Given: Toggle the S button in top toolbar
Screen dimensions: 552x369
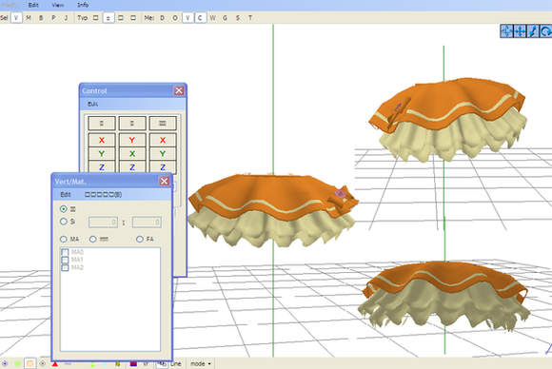Looking at the screenshot, I should (x=238, y=17).
